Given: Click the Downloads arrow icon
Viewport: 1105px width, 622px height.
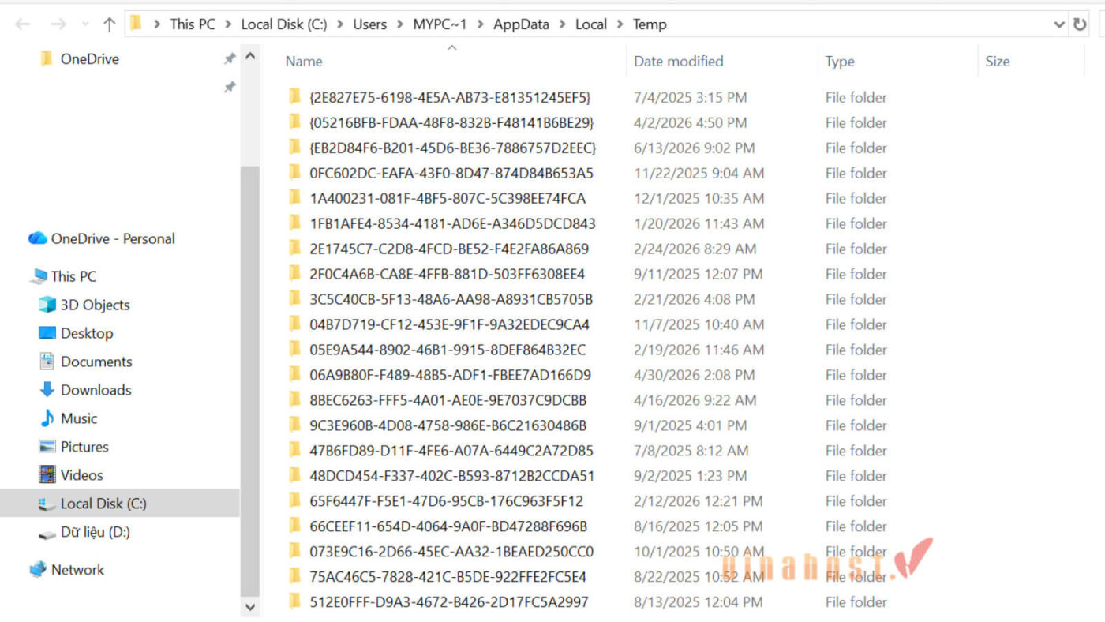Looking at the screenshot, I should [47, 390].
